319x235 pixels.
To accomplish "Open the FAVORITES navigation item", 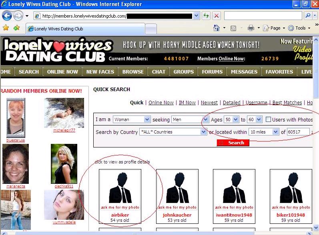I will tap(279, 72).
